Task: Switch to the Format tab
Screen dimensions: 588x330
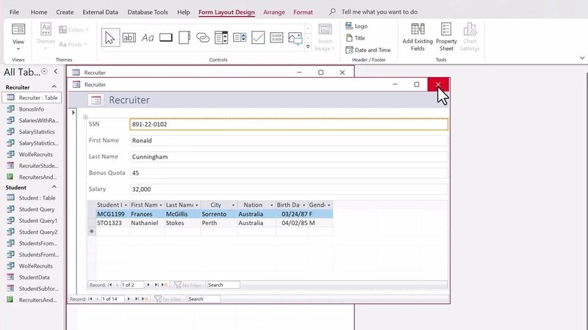Action: (x=303, y=12)
